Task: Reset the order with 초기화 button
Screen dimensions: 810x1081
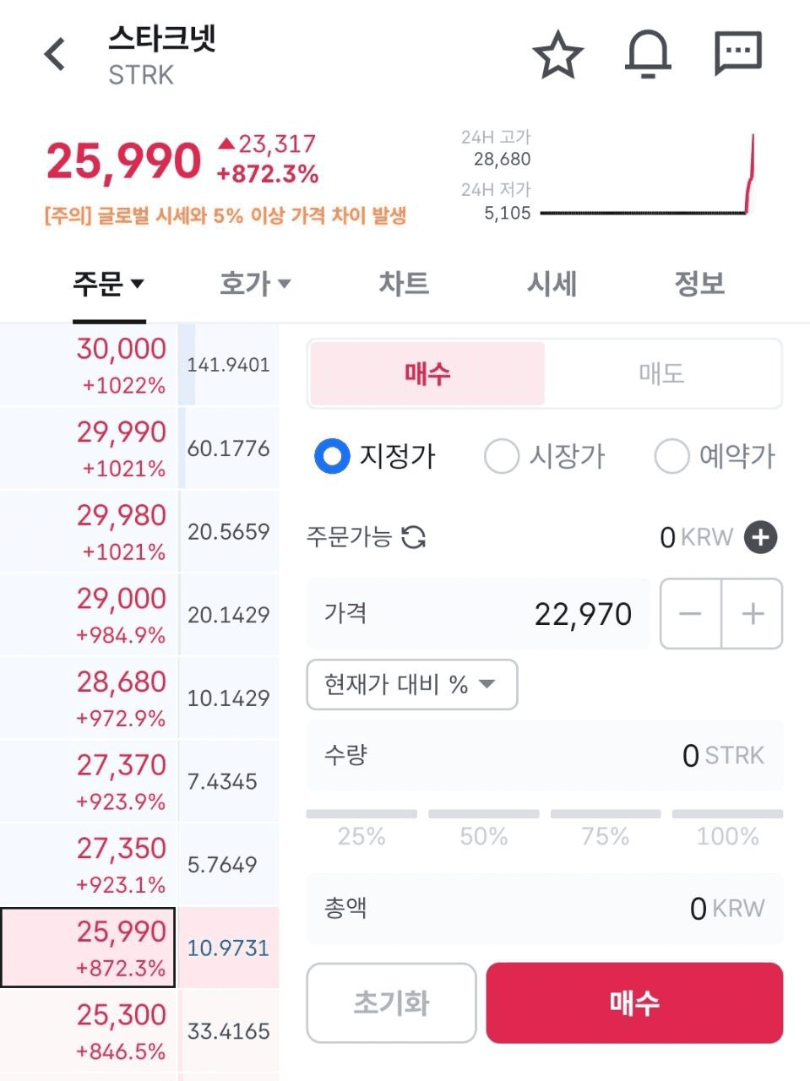Action: [392, 1002]
